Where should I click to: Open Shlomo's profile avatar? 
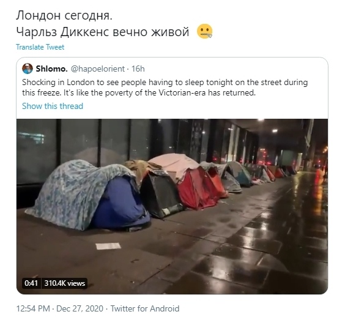point(28,69)
